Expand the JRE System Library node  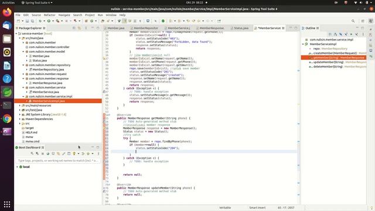[x=20, y=115]
